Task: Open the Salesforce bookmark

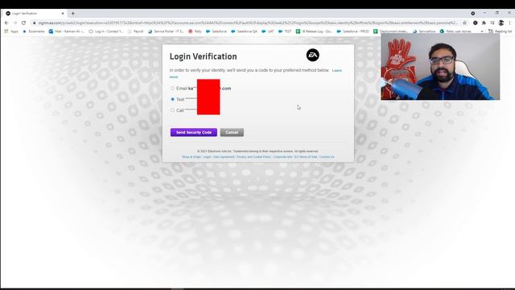Action: tap(216, 31)
